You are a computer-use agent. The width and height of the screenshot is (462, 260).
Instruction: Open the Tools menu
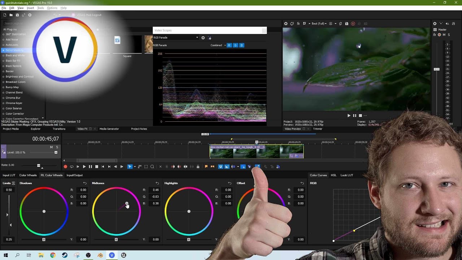[x=40, y=8]
